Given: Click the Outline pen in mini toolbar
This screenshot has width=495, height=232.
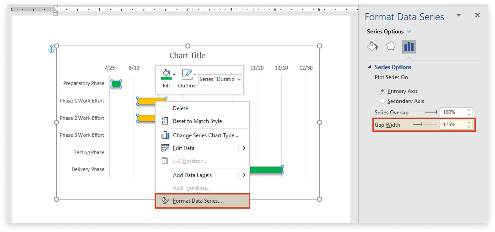Looking at the screenshot, I should (x=187, y=75).
